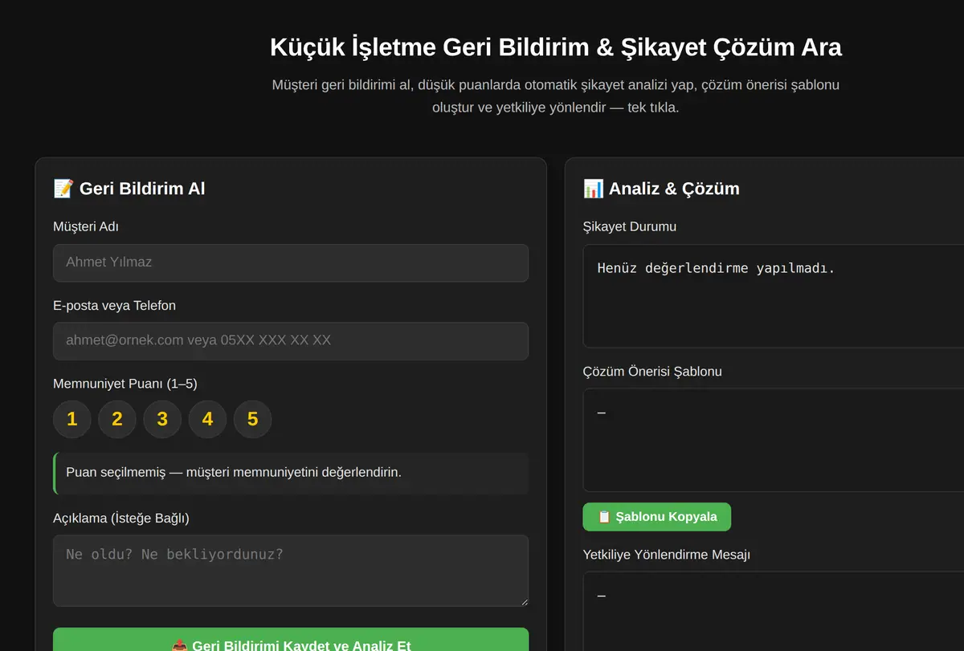Click the 'Şikayet Durumu' label
Screen dimensions: 964x651
pos(630,226)
